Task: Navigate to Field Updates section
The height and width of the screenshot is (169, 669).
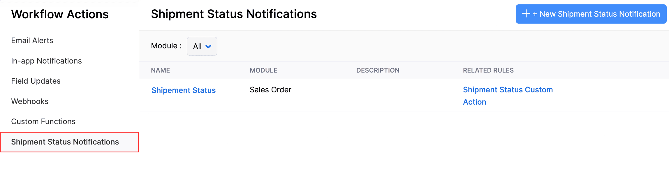Action: pos(35,81)
